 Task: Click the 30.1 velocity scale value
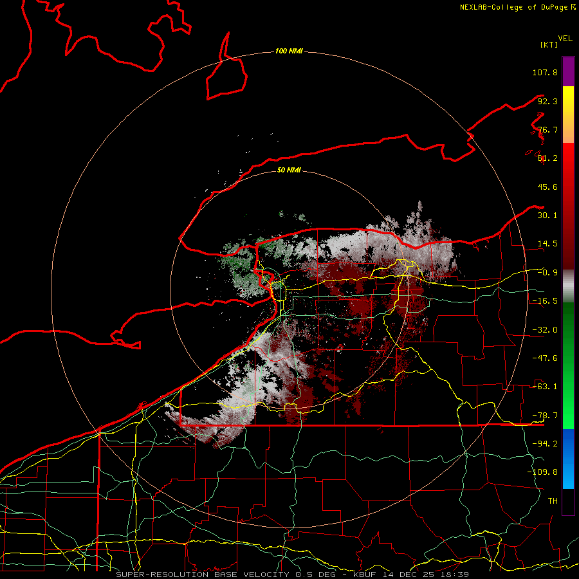[x=547, y=216]
